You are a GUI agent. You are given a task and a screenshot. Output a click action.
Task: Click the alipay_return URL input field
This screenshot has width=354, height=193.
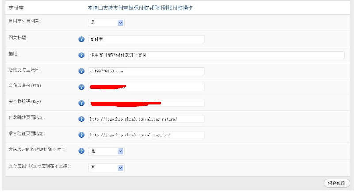[146, 119]
